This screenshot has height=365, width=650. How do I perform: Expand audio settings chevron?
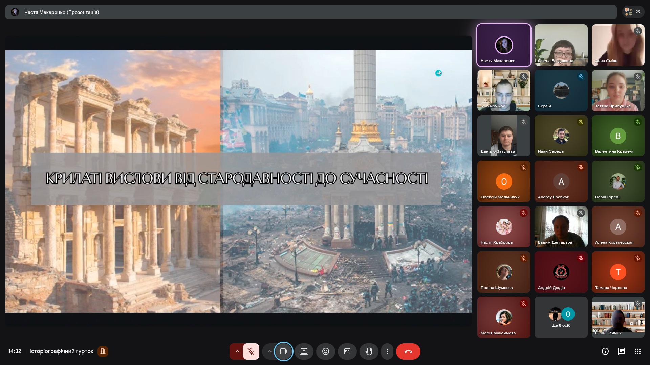[237, 351]
